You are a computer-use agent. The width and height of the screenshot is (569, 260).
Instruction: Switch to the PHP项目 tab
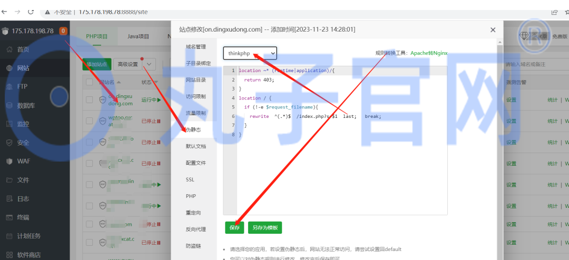pyautogui.click(x=97, y=36)
